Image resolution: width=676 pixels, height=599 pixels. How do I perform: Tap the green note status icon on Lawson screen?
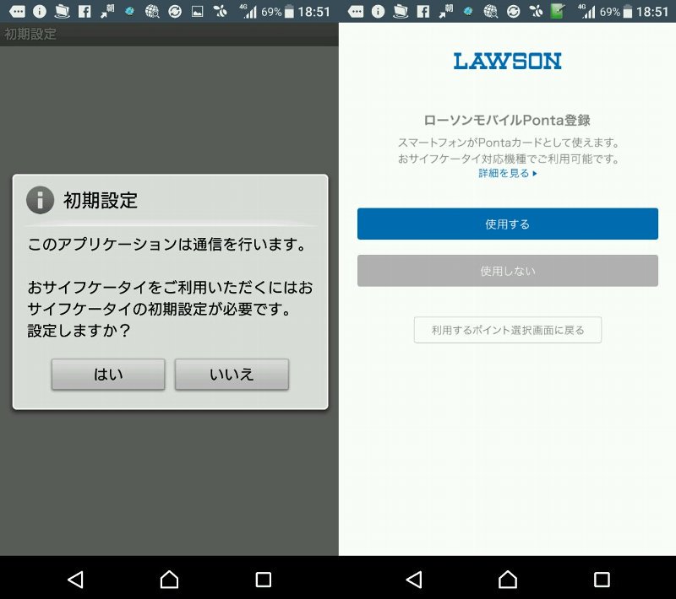click(x=558, y=11)
